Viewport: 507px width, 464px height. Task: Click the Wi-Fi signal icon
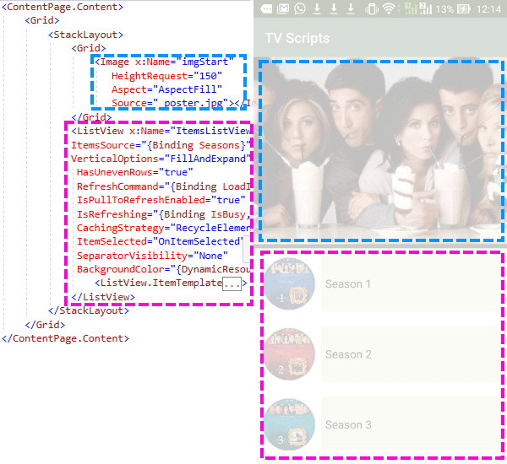pos(390,9)
